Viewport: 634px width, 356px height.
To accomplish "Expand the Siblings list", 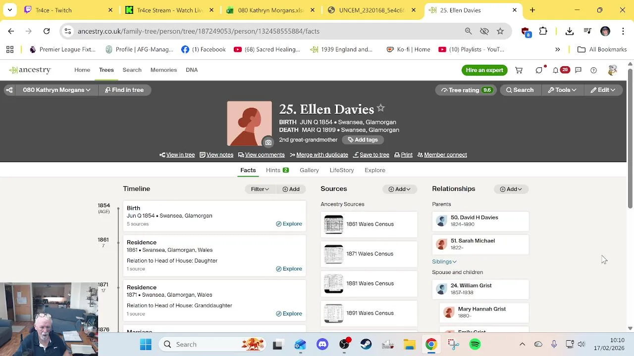I will tap(444, 262).
